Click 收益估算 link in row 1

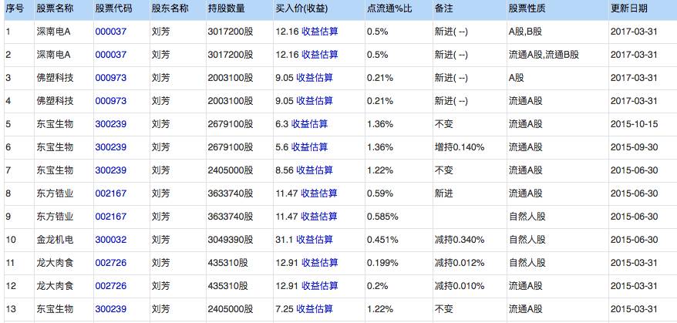click(x=319, y=32)
